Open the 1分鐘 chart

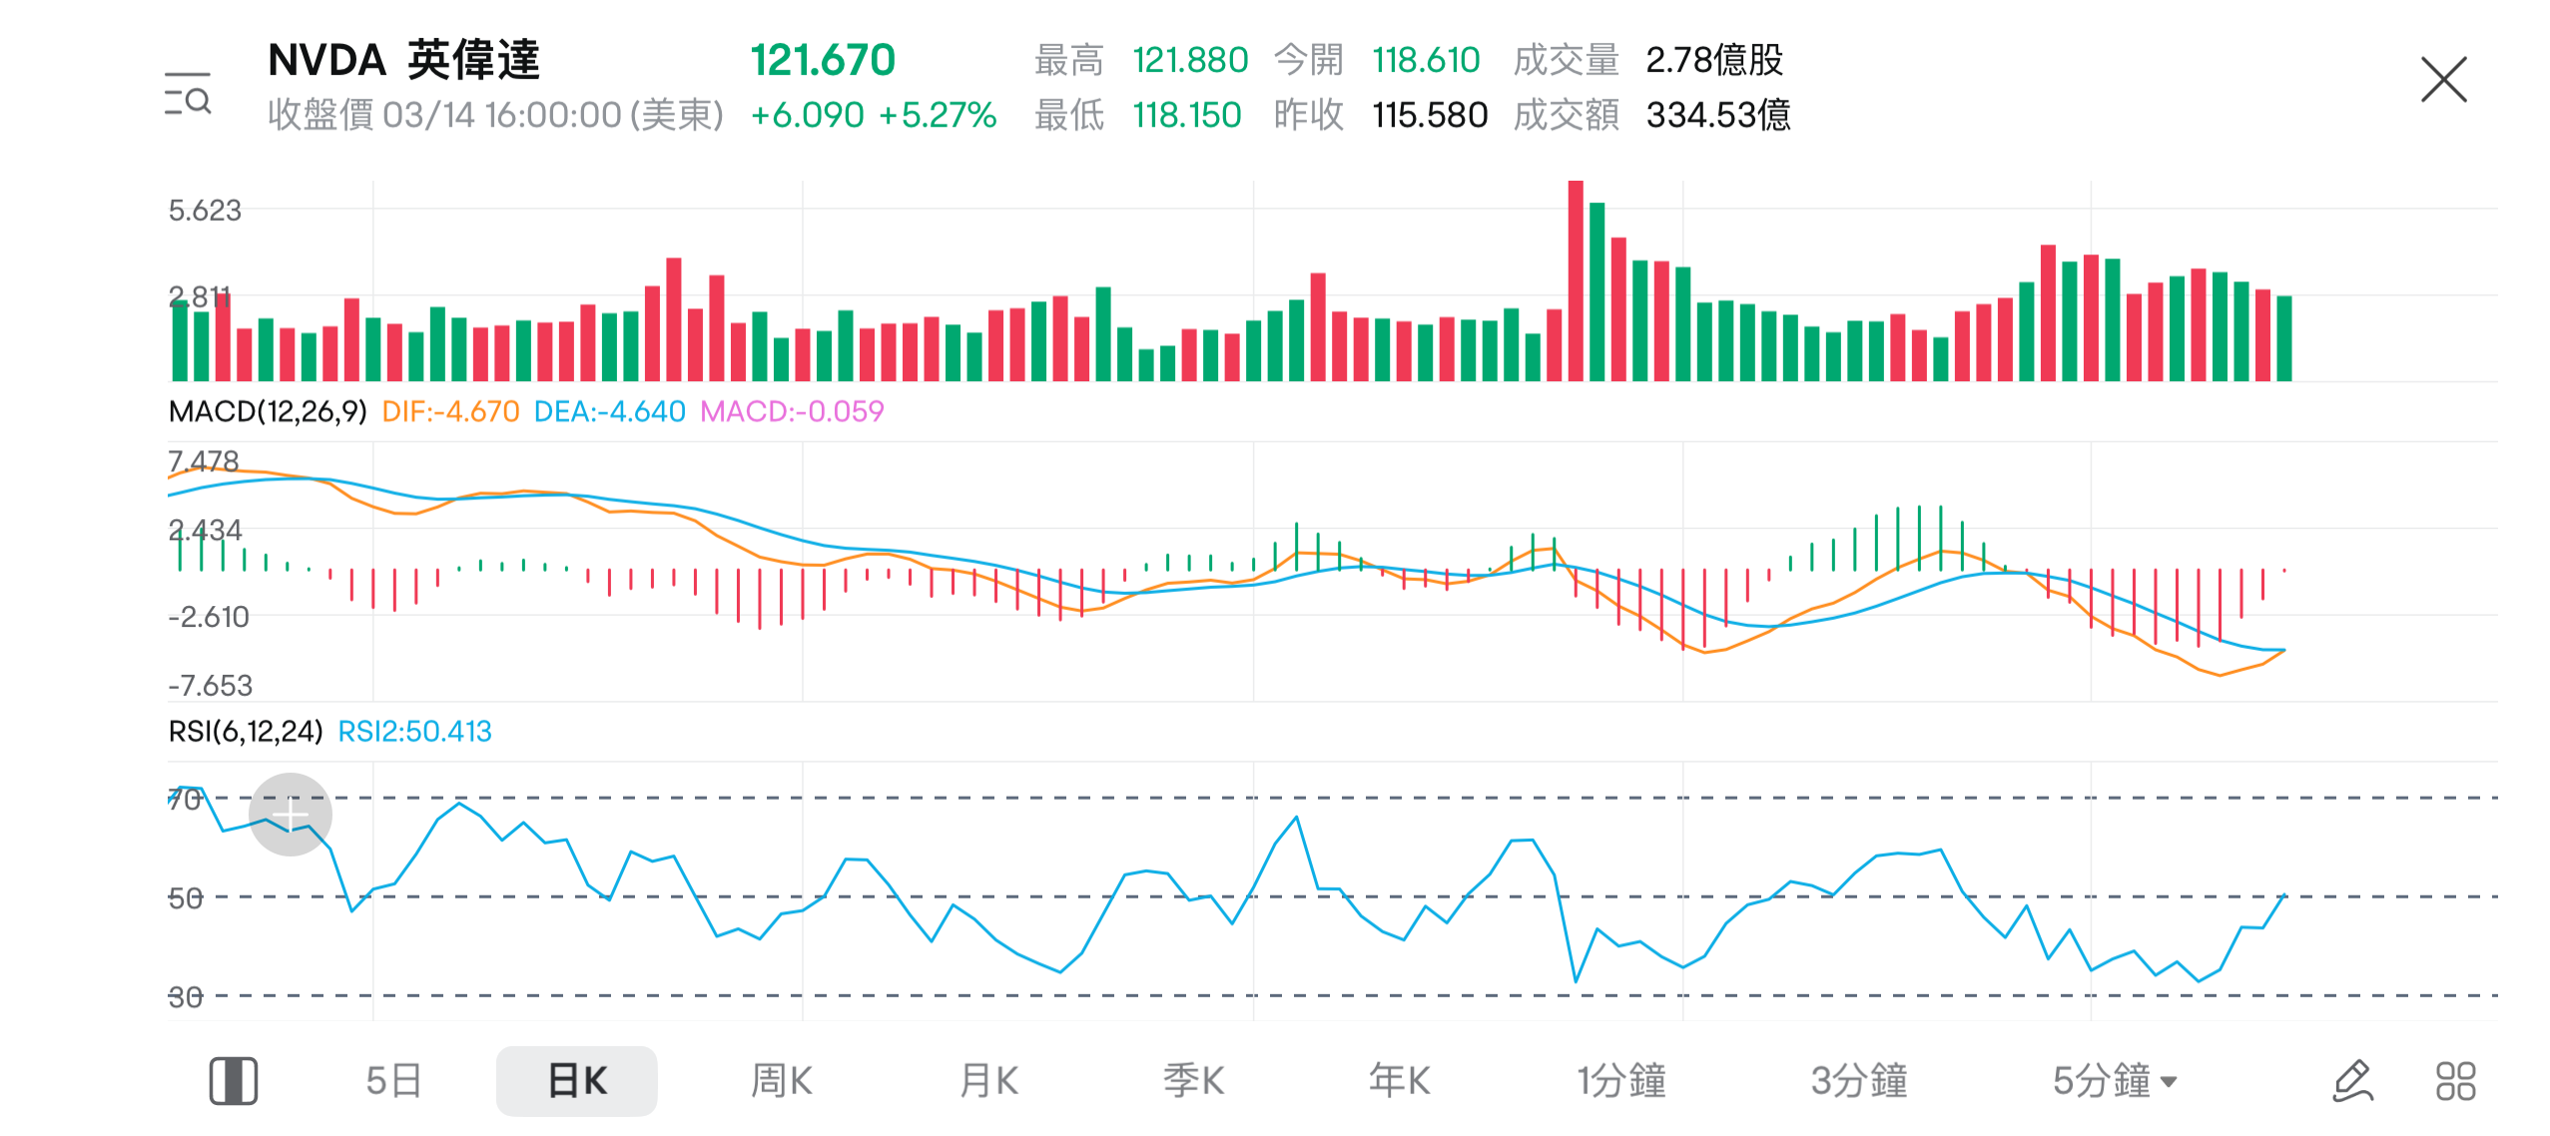(x=1621, y=1081)
